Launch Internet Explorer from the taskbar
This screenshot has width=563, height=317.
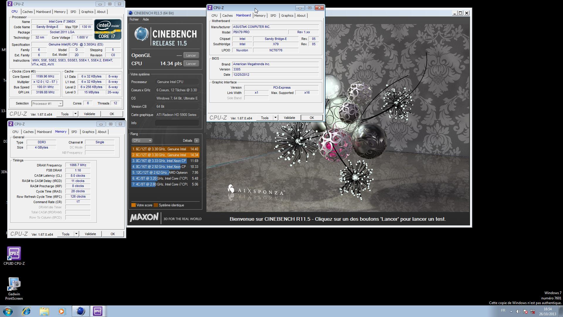tap(26, 311)
